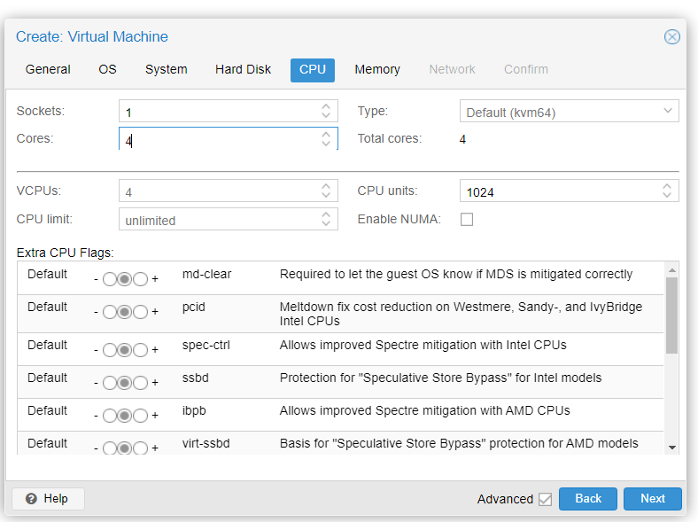Turn on the md-clear flag with plus radio
This screenshot has height=522, width=698.
[x=140, y=279]
